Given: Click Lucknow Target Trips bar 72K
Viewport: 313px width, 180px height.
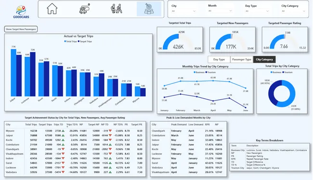Looking at the screenshot, I should (x=33, y=74).
